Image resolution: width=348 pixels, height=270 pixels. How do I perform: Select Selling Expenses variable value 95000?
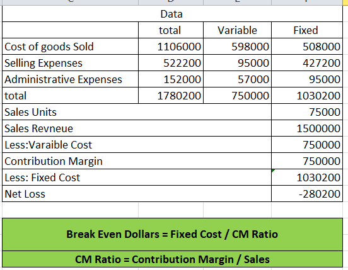237,63
